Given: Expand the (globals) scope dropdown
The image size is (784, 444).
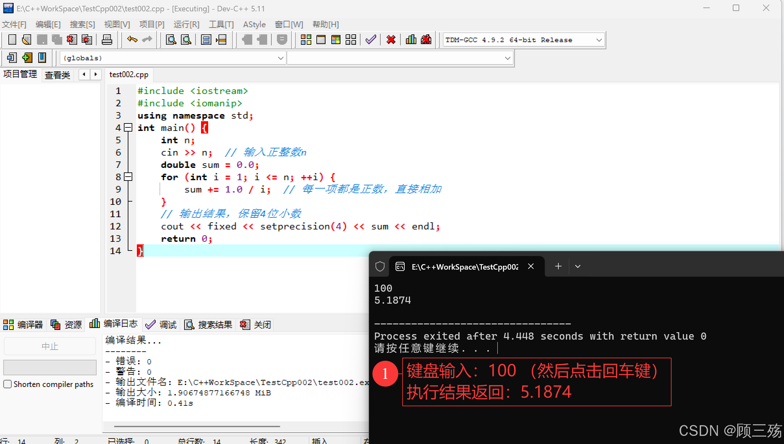Looking at the screenshot, I should (x=280, y=58).
